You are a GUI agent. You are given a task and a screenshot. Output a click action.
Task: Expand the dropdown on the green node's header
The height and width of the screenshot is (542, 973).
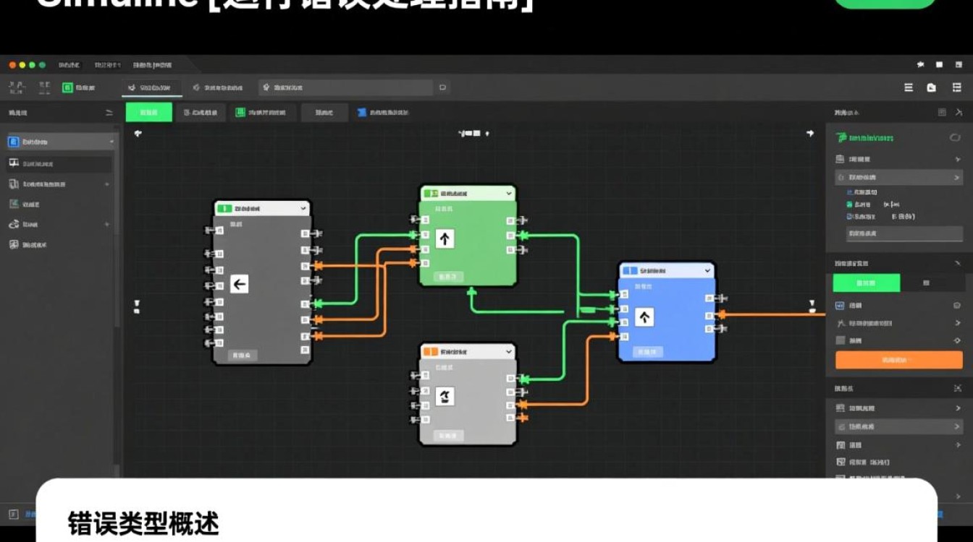point(508,193)
